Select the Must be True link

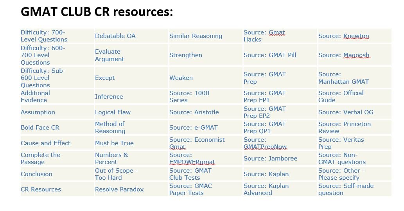[x=114, y=143]
